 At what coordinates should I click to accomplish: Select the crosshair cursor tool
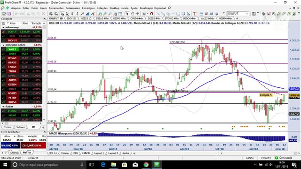(x=137, y=14)
